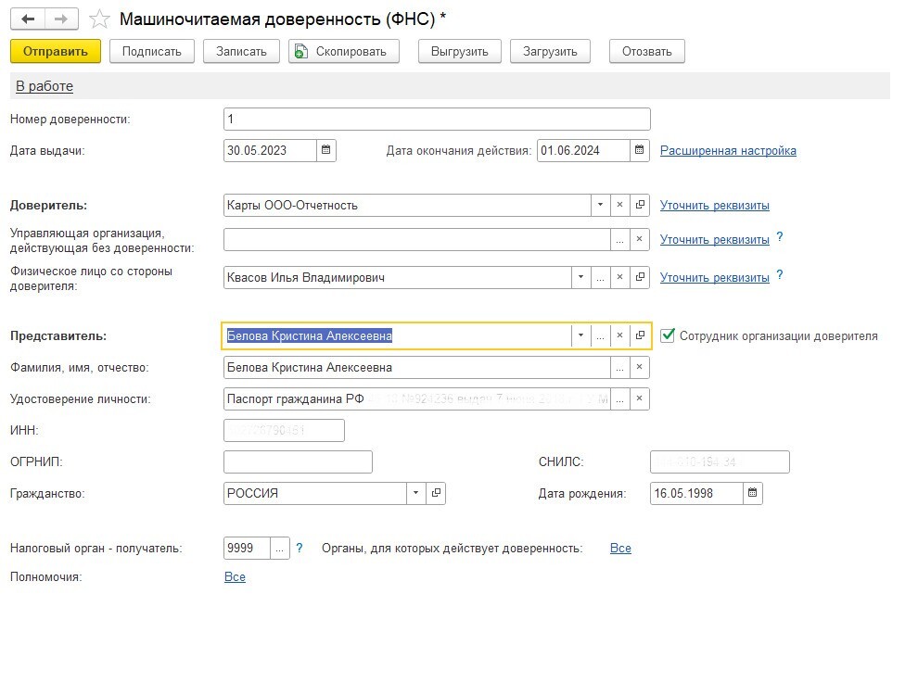The image size is (918, 695).
Task: Click into the Номер доверенности field
Action: tap(436, 119)
